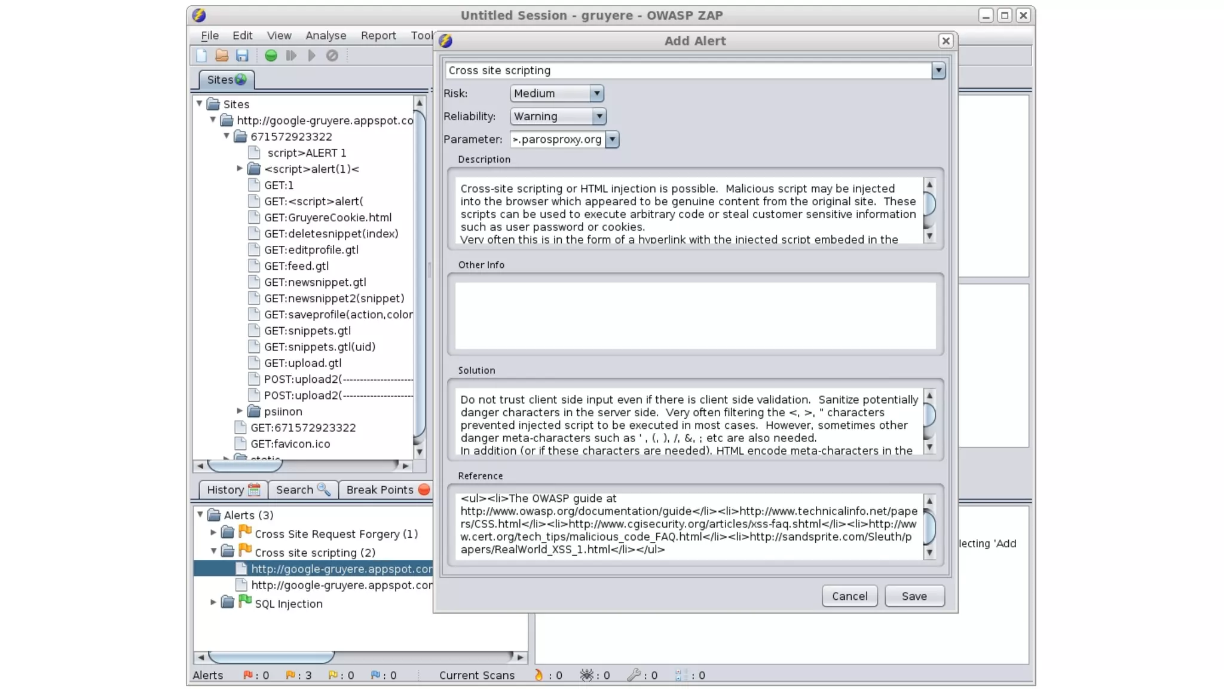The height and width of the screenshot is (689, 1224).
Task: Open the Risk level dropdown
Action: pyautogui.click(x=596, y=93)
